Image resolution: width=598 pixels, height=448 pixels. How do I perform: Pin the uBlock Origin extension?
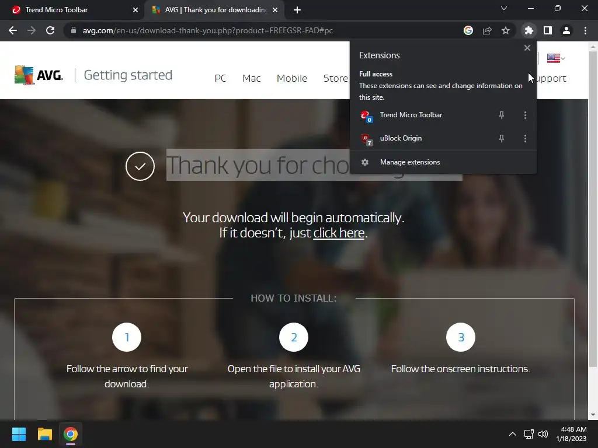[x=502, y=138]
